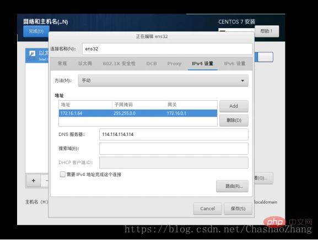Save settings with 保存(S) button
This screenshot has width=318, height=240.
238,209
